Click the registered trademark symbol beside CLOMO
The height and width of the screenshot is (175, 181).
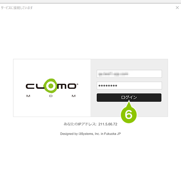coord(77,84)
